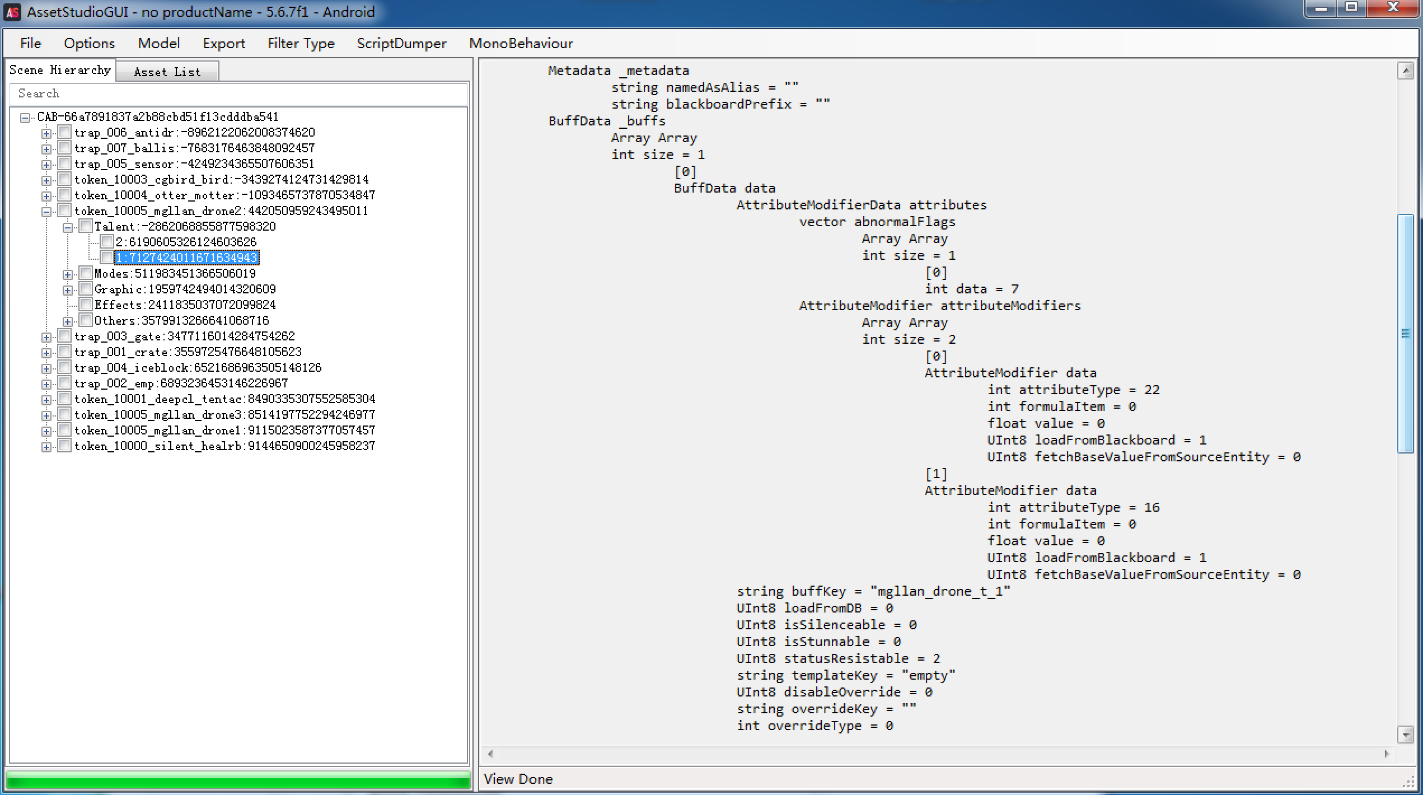Switch to the Asset List tab
1423x795 pixels.
click(x=167, y=72)
